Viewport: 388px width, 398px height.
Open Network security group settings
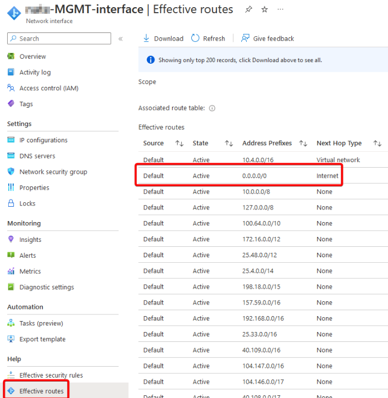click(x=53, y=172)
